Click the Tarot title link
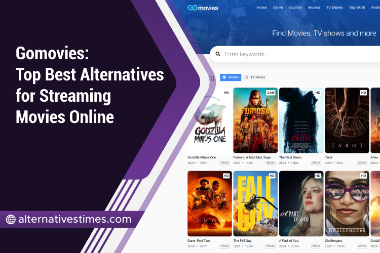 click(329, 157)
